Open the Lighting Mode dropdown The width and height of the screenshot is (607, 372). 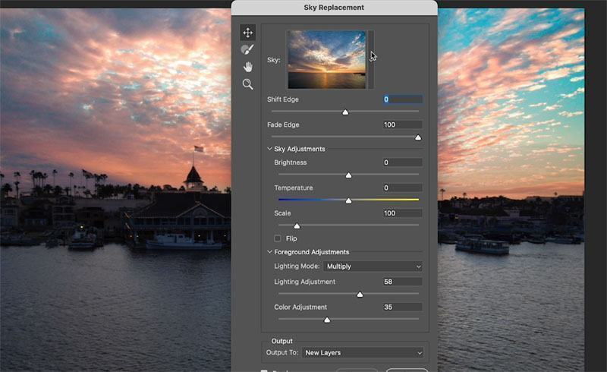[373, 266]
